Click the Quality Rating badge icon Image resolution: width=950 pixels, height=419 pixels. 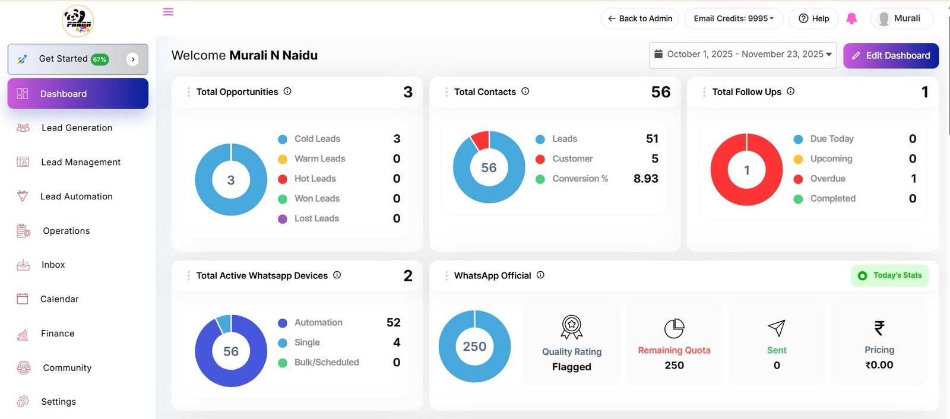pyautogui.click(x=571, y=327)
